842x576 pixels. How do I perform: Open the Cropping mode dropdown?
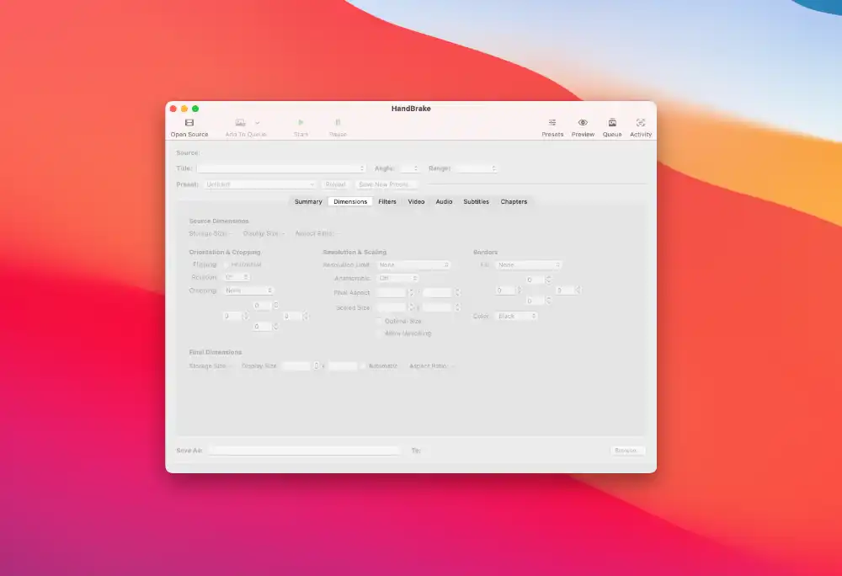(x=248, y=291)
